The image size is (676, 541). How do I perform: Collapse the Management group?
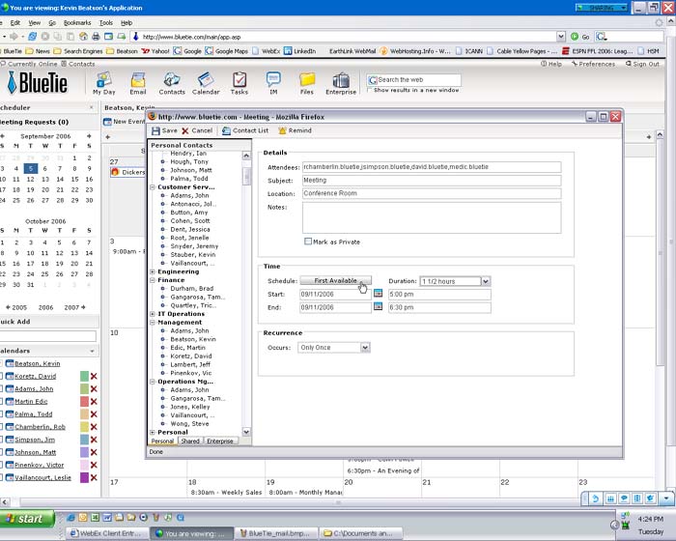(153, 323)
